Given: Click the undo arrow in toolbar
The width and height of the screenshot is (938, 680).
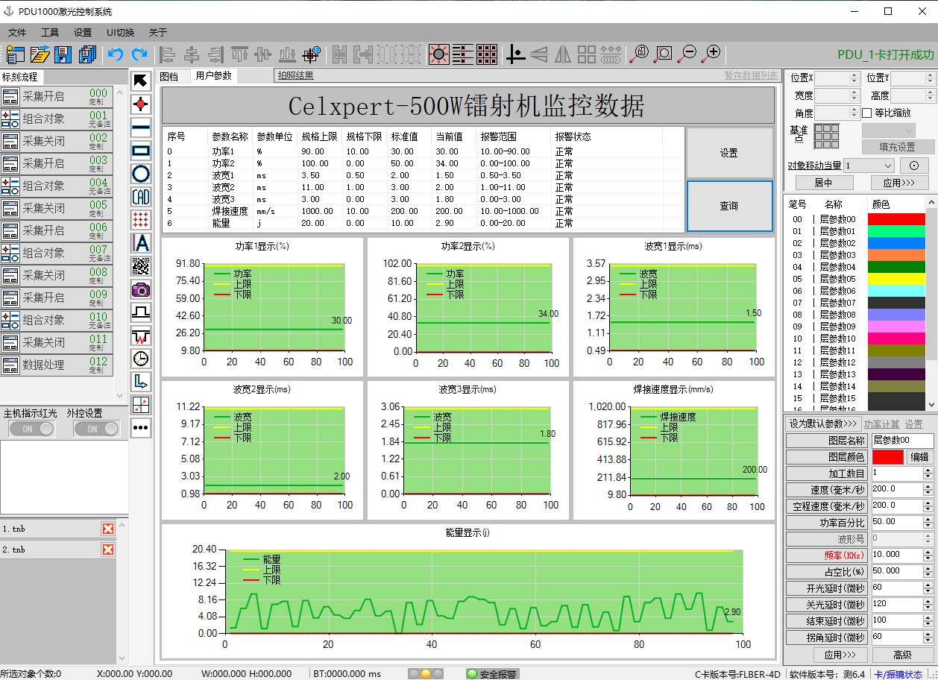Looking at the screenshot, I should coord(115,54).
